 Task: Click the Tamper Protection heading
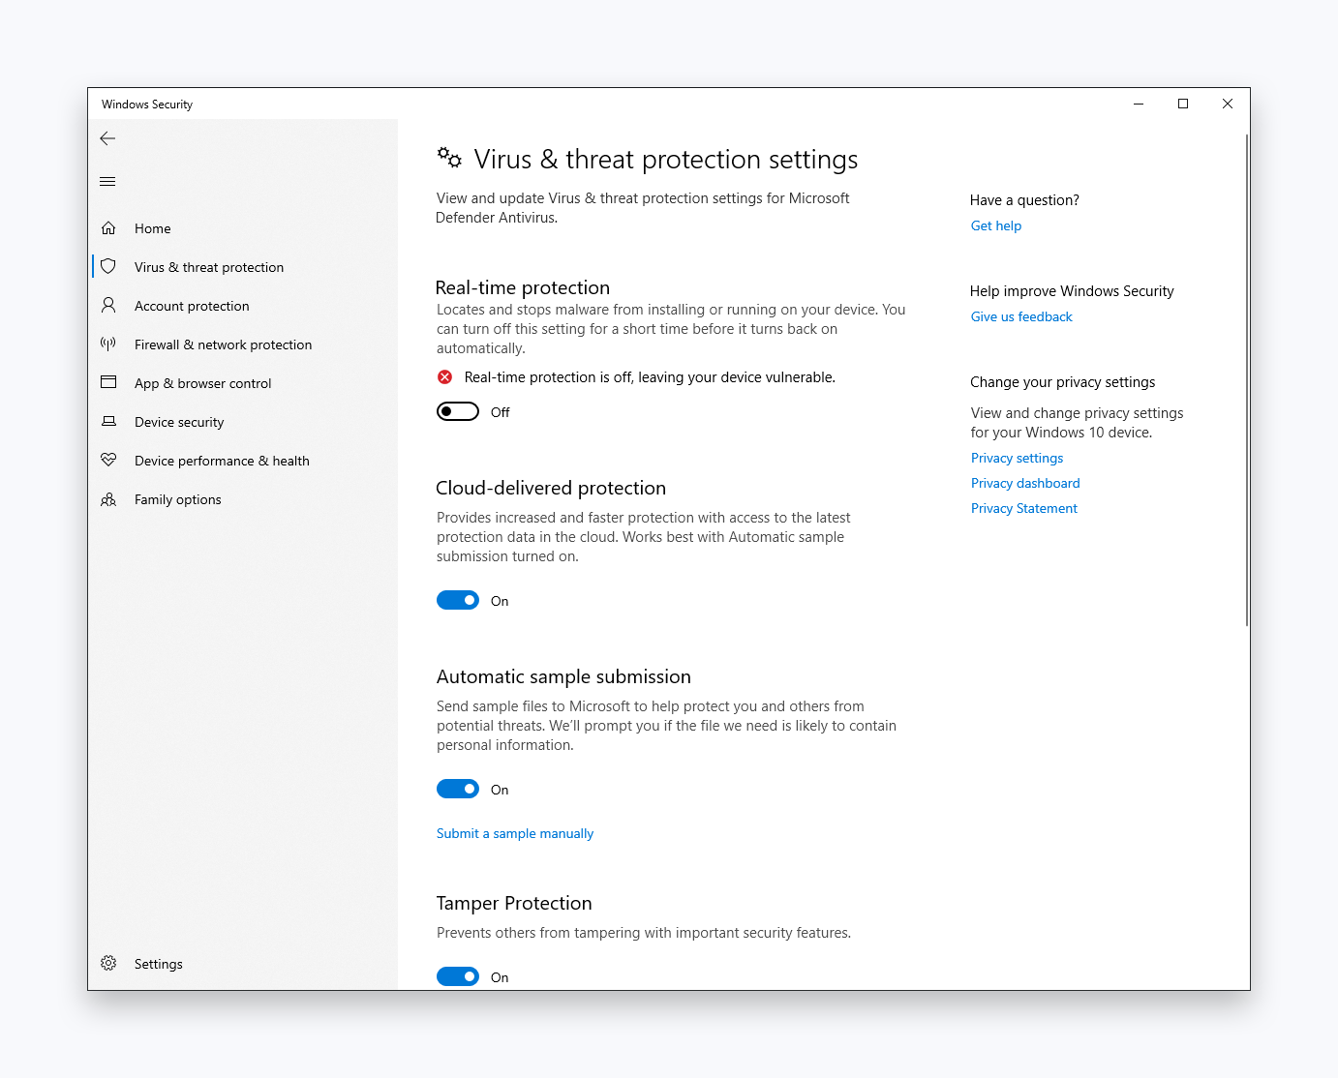[x=514, y=903]
